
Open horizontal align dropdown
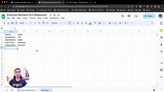click(x=111, y=23)
